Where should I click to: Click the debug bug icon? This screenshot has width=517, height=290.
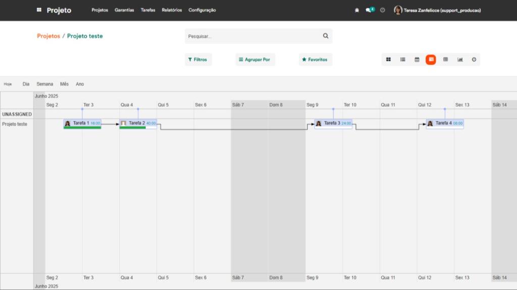click(x=357, y=10)
